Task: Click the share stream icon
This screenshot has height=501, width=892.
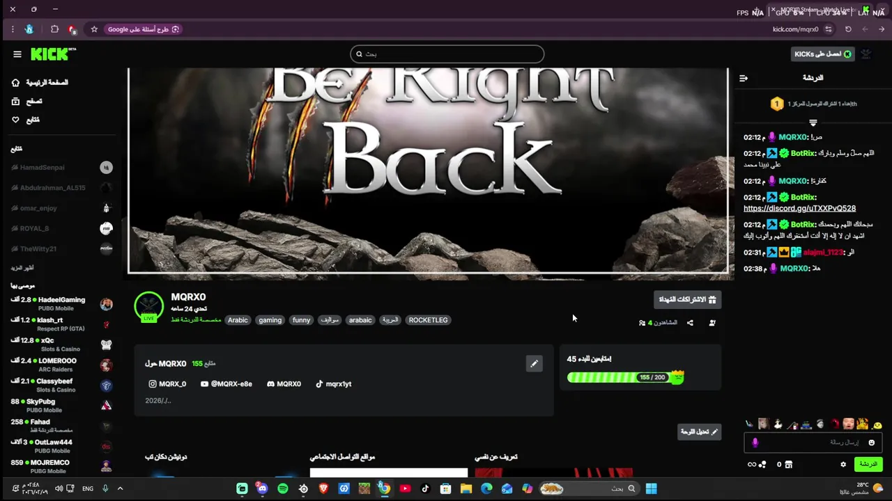Action: 690,323
